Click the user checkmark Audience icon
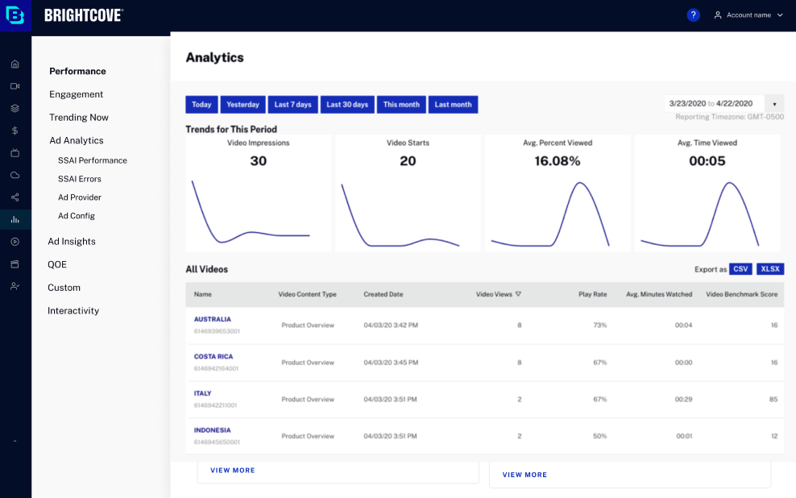 click(15, 286)
